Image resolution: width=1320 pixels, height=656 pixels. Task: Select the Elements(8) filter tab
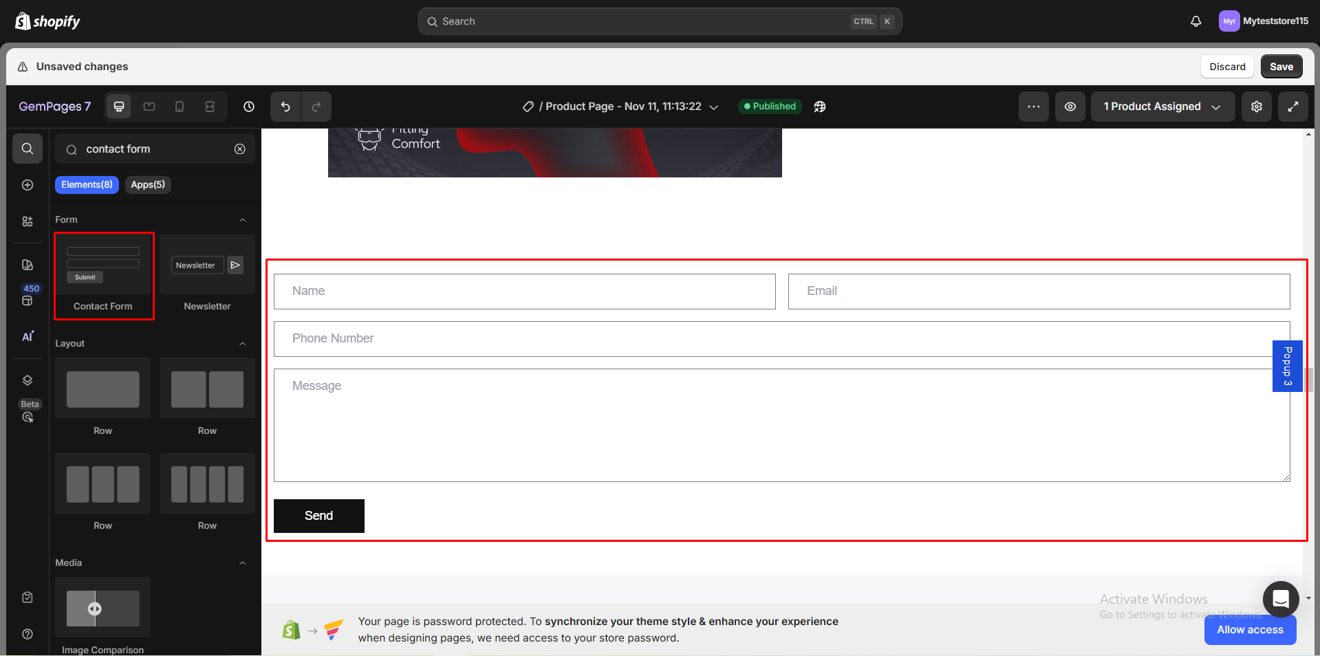(87, 184)
